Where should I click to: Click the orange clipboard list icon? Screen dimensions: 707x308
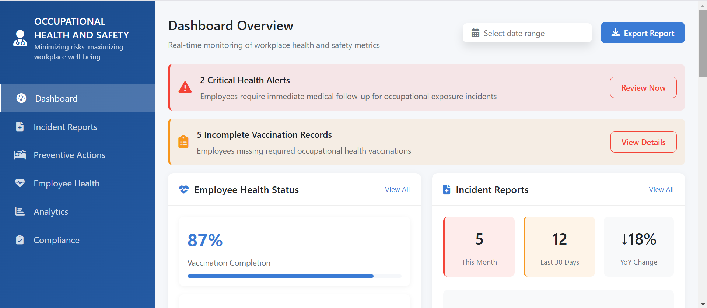coord(183,142)
